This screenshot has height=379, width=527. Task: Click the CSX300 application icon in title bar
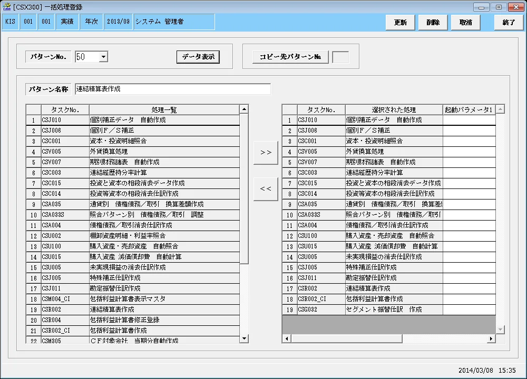[6, 6]
